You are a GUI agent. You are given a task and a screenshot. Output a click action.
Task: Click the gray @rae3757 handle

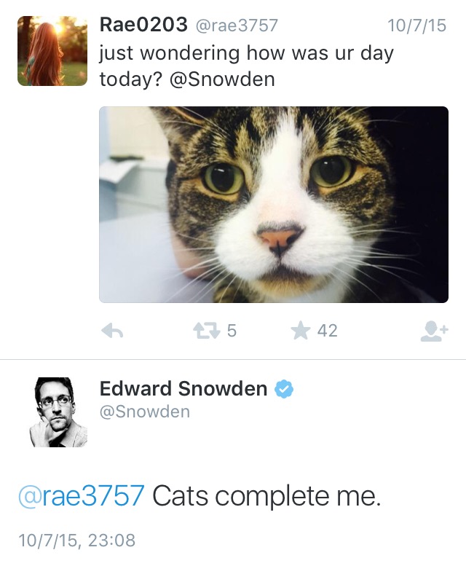236,26
